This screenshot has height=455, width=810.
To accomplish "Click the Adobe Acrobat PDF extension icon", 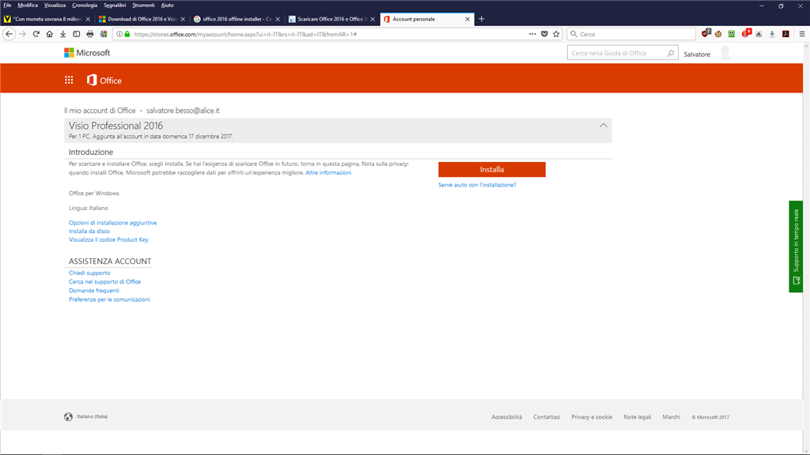I will pos(785,34).
